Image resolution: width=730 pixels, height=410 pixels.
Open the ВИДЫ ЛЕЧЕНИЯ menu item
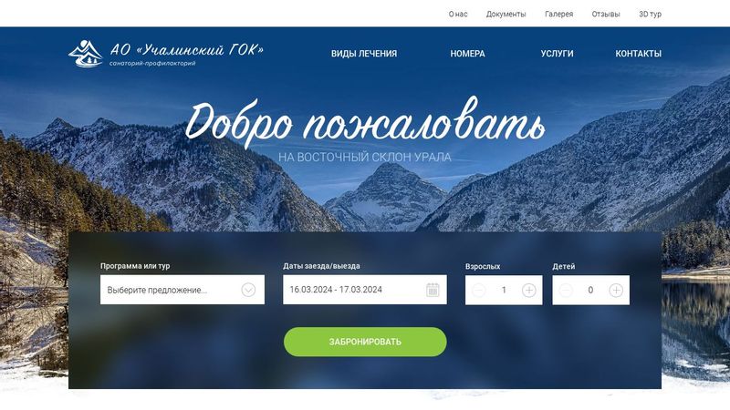[x=364, y=54]
